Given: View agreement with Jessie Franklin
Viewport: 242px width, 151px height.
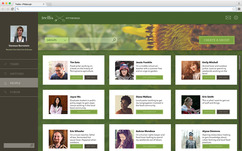Looking at the screenshot, I should pyautogui.click(x=149, y=77).
